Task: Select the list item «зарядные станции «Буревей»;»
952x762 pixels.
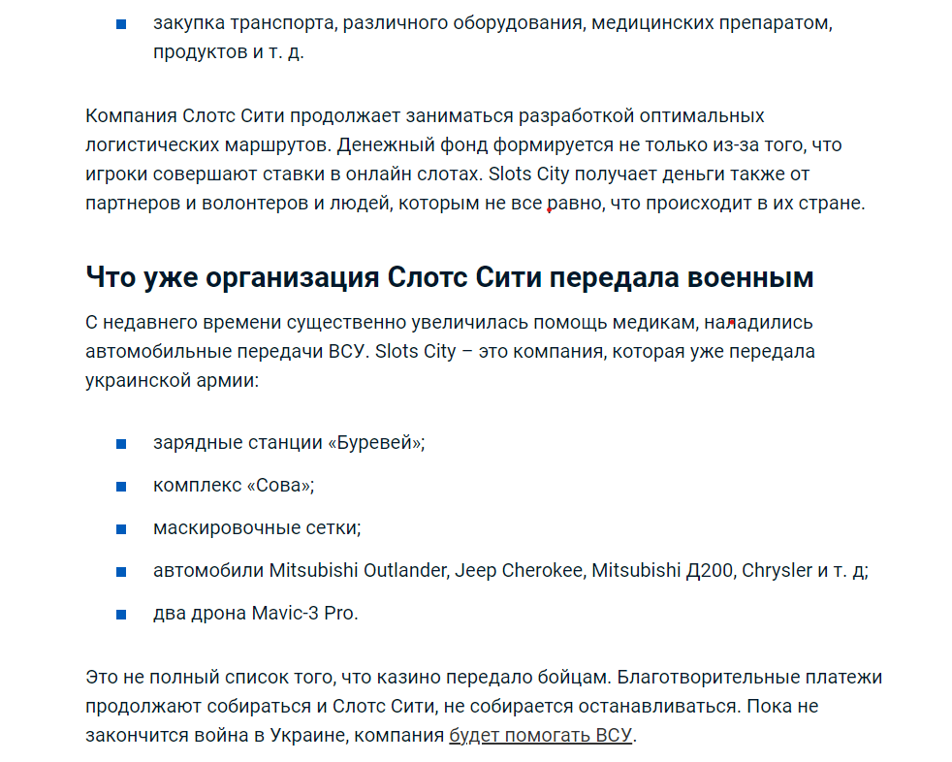Action: coord(289,443)
